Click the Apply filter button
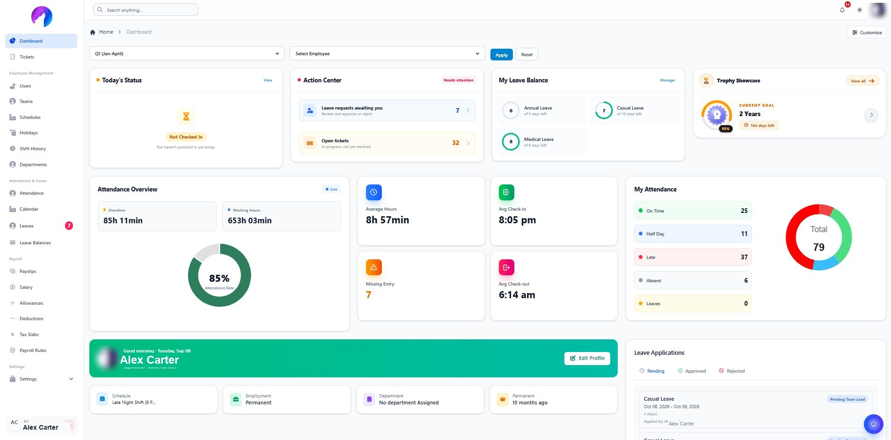 pyautogui.click(x=502, y=55)
